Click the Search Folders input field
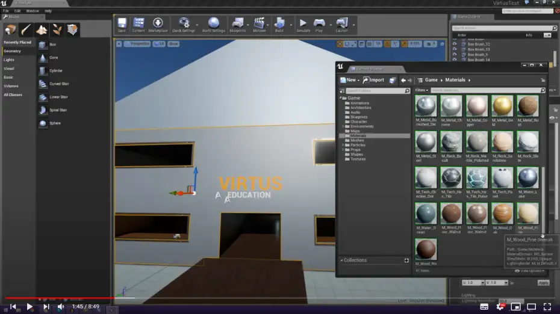The height and width of the screenshot is (314, 560). click(x=378, y=91)
